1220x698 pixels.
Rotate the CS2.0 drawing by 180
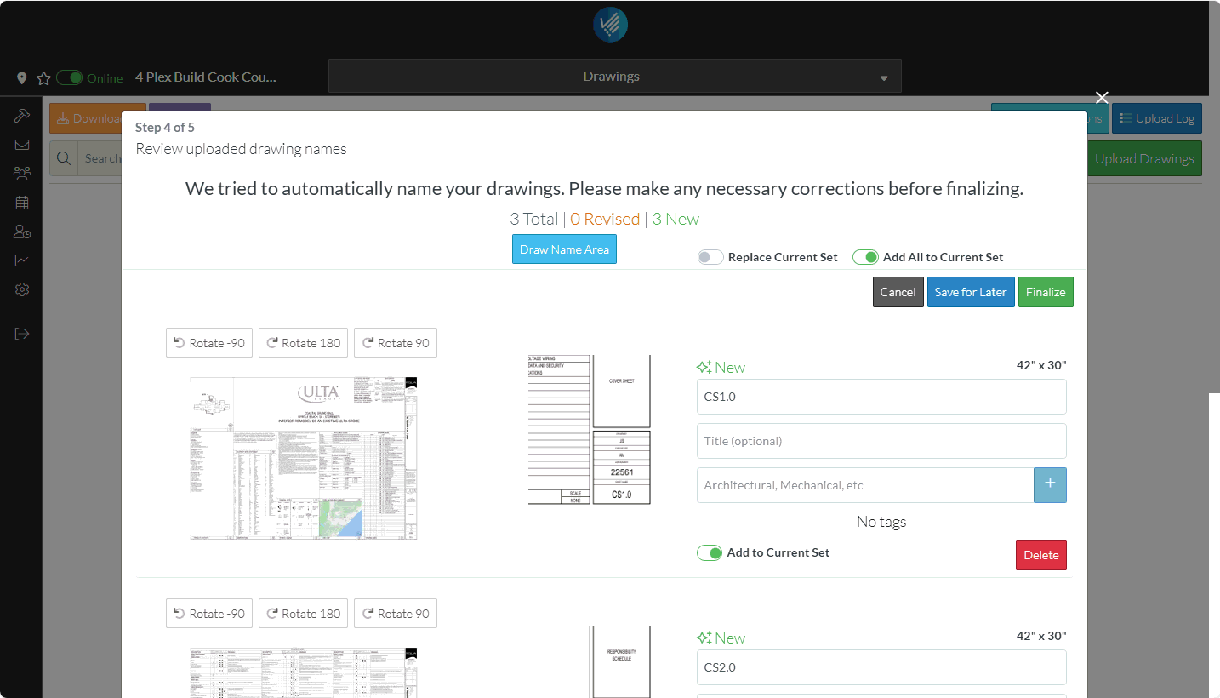pos(303,614)
